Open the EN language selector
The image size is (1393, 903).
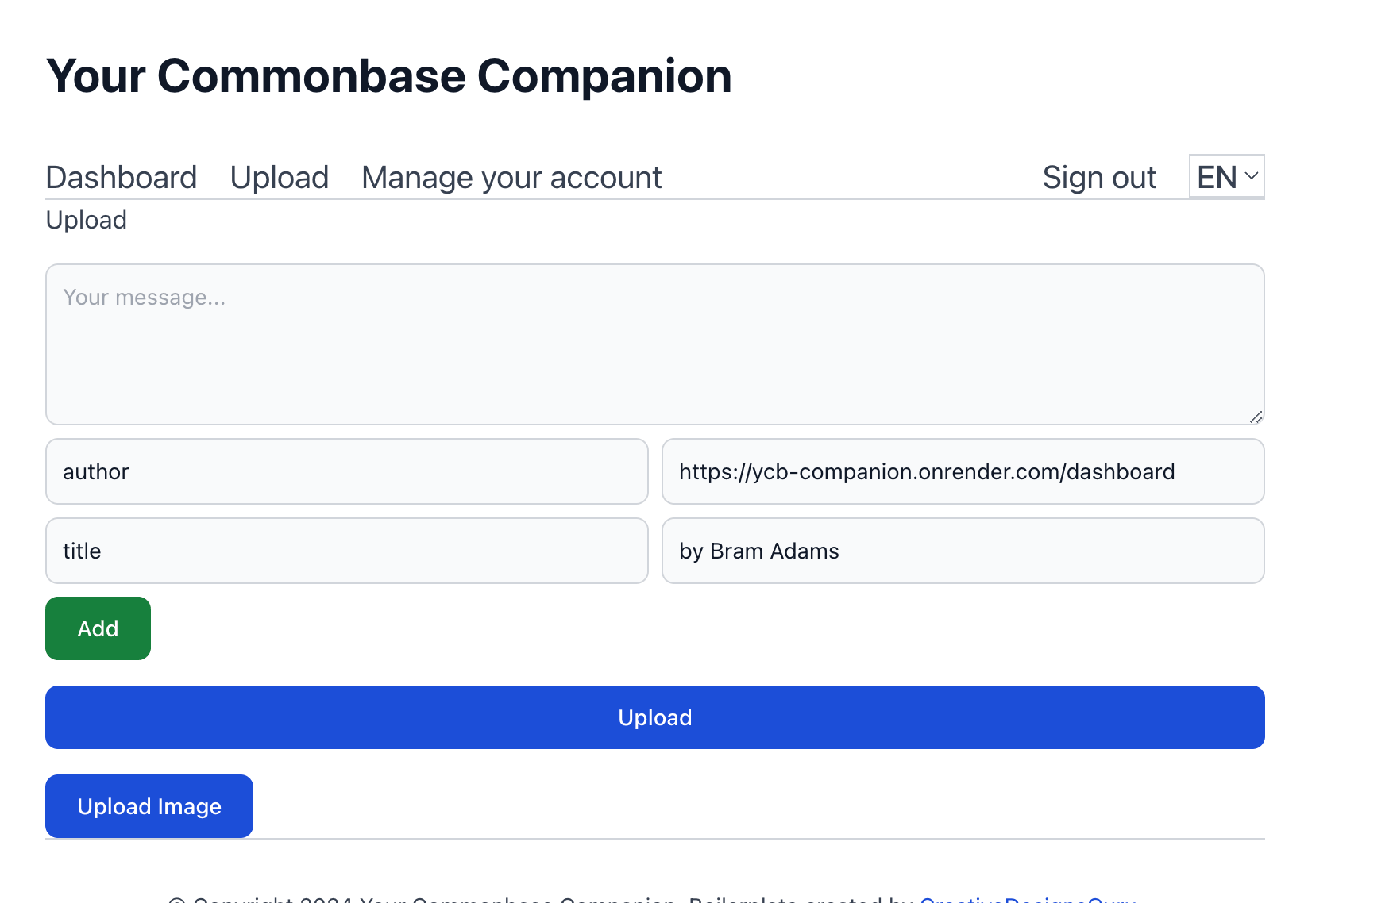(x=1217, y=177)
